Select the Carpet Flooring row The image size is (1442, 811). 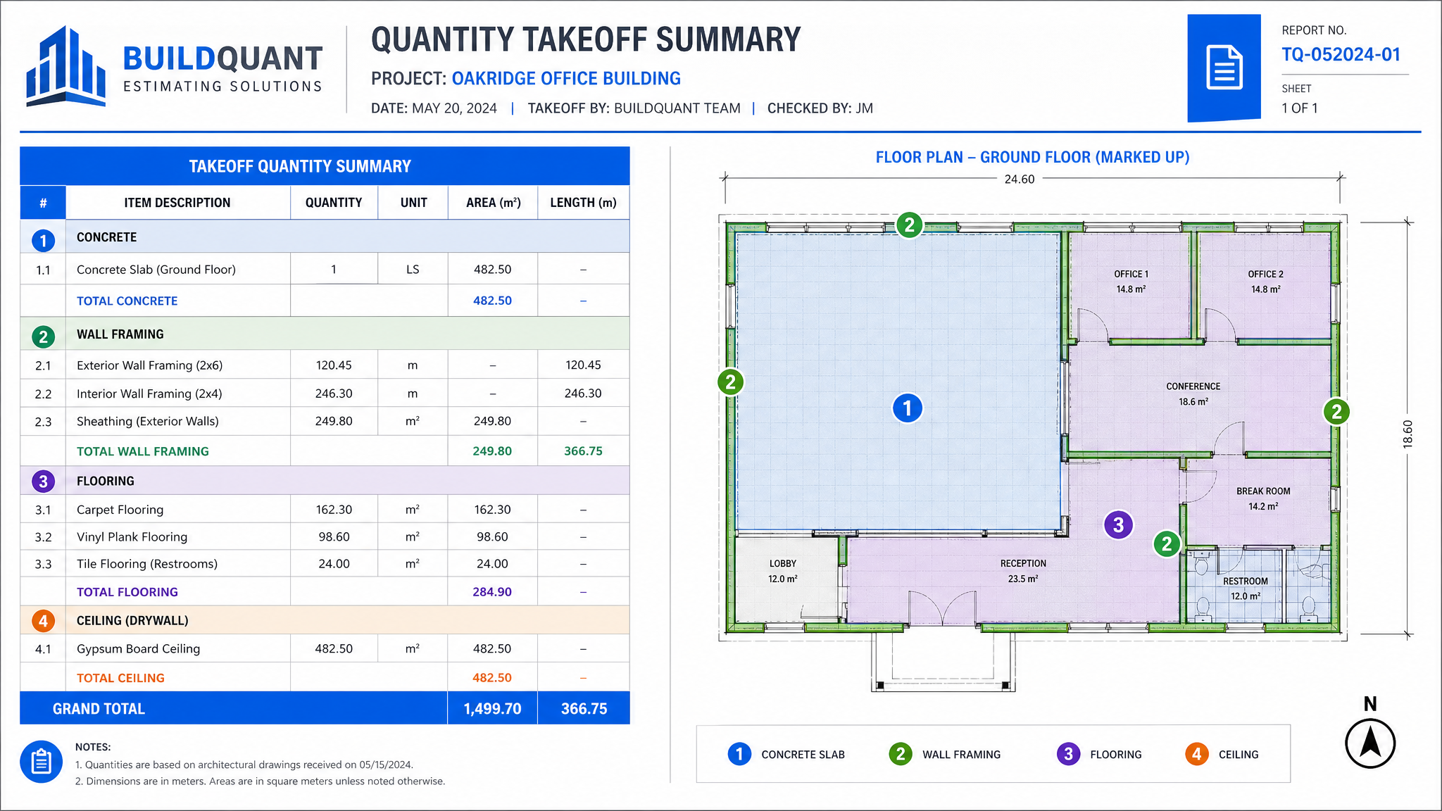coord(325,509)
